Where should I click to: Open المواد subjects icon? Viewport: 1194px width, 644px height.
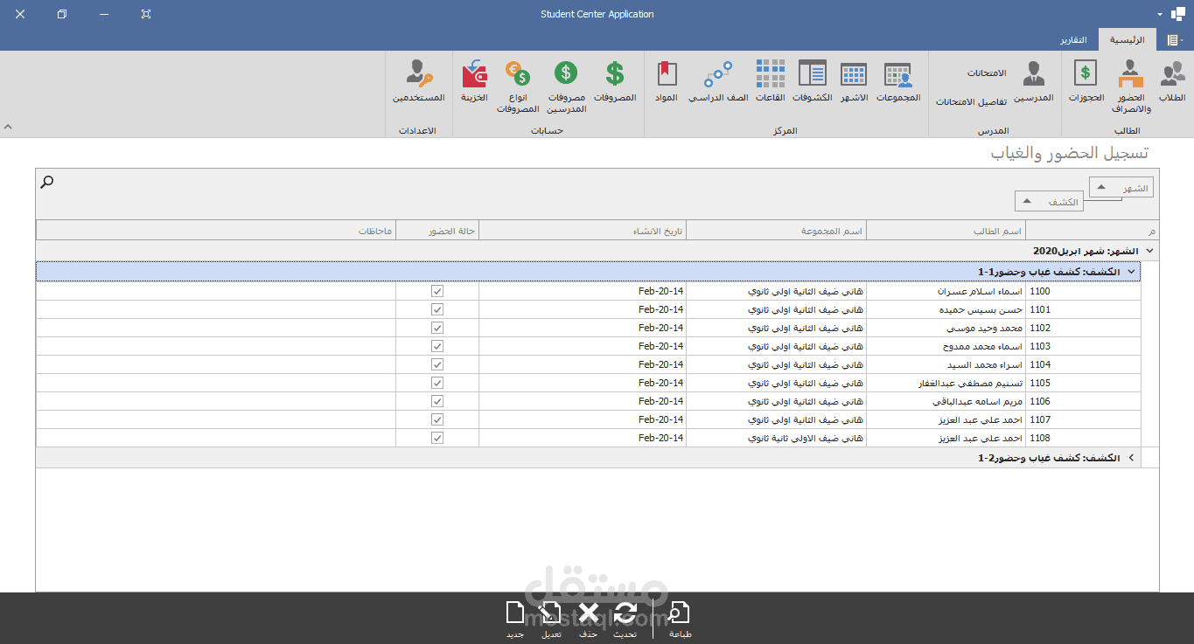tap(667, 82)
